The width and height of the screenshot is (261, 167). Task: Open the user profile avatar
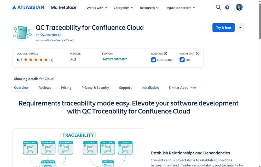239,7
